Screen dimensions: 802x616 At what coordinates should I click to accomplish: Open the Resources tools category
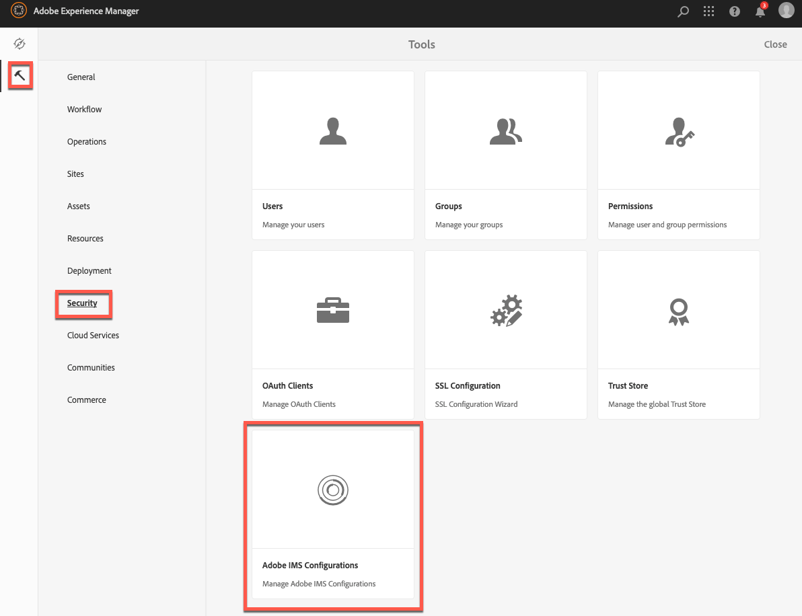pos(85,238)
